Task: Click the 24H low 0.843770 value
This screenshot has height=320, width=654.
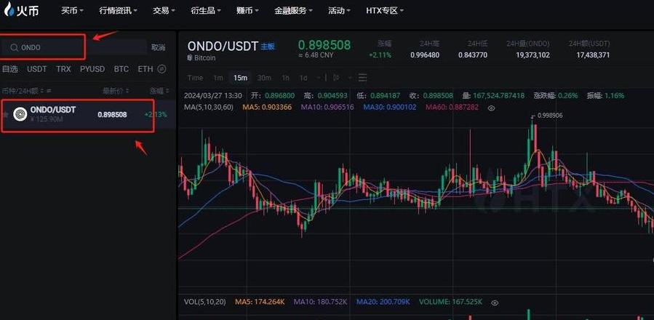Action: [x=473, y=55]
